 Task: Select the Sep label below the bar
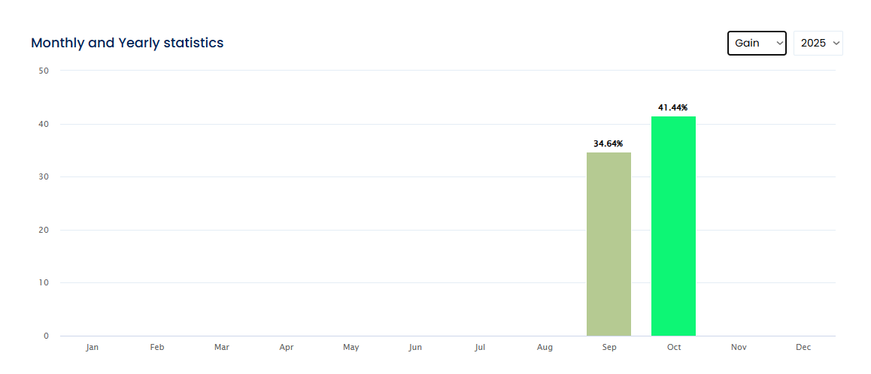[609, 348]
